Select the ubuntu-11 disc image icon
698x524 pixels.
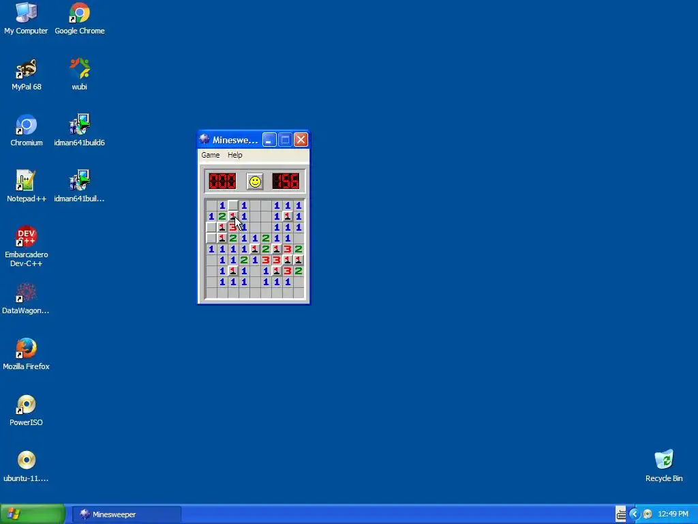point(27,467)
